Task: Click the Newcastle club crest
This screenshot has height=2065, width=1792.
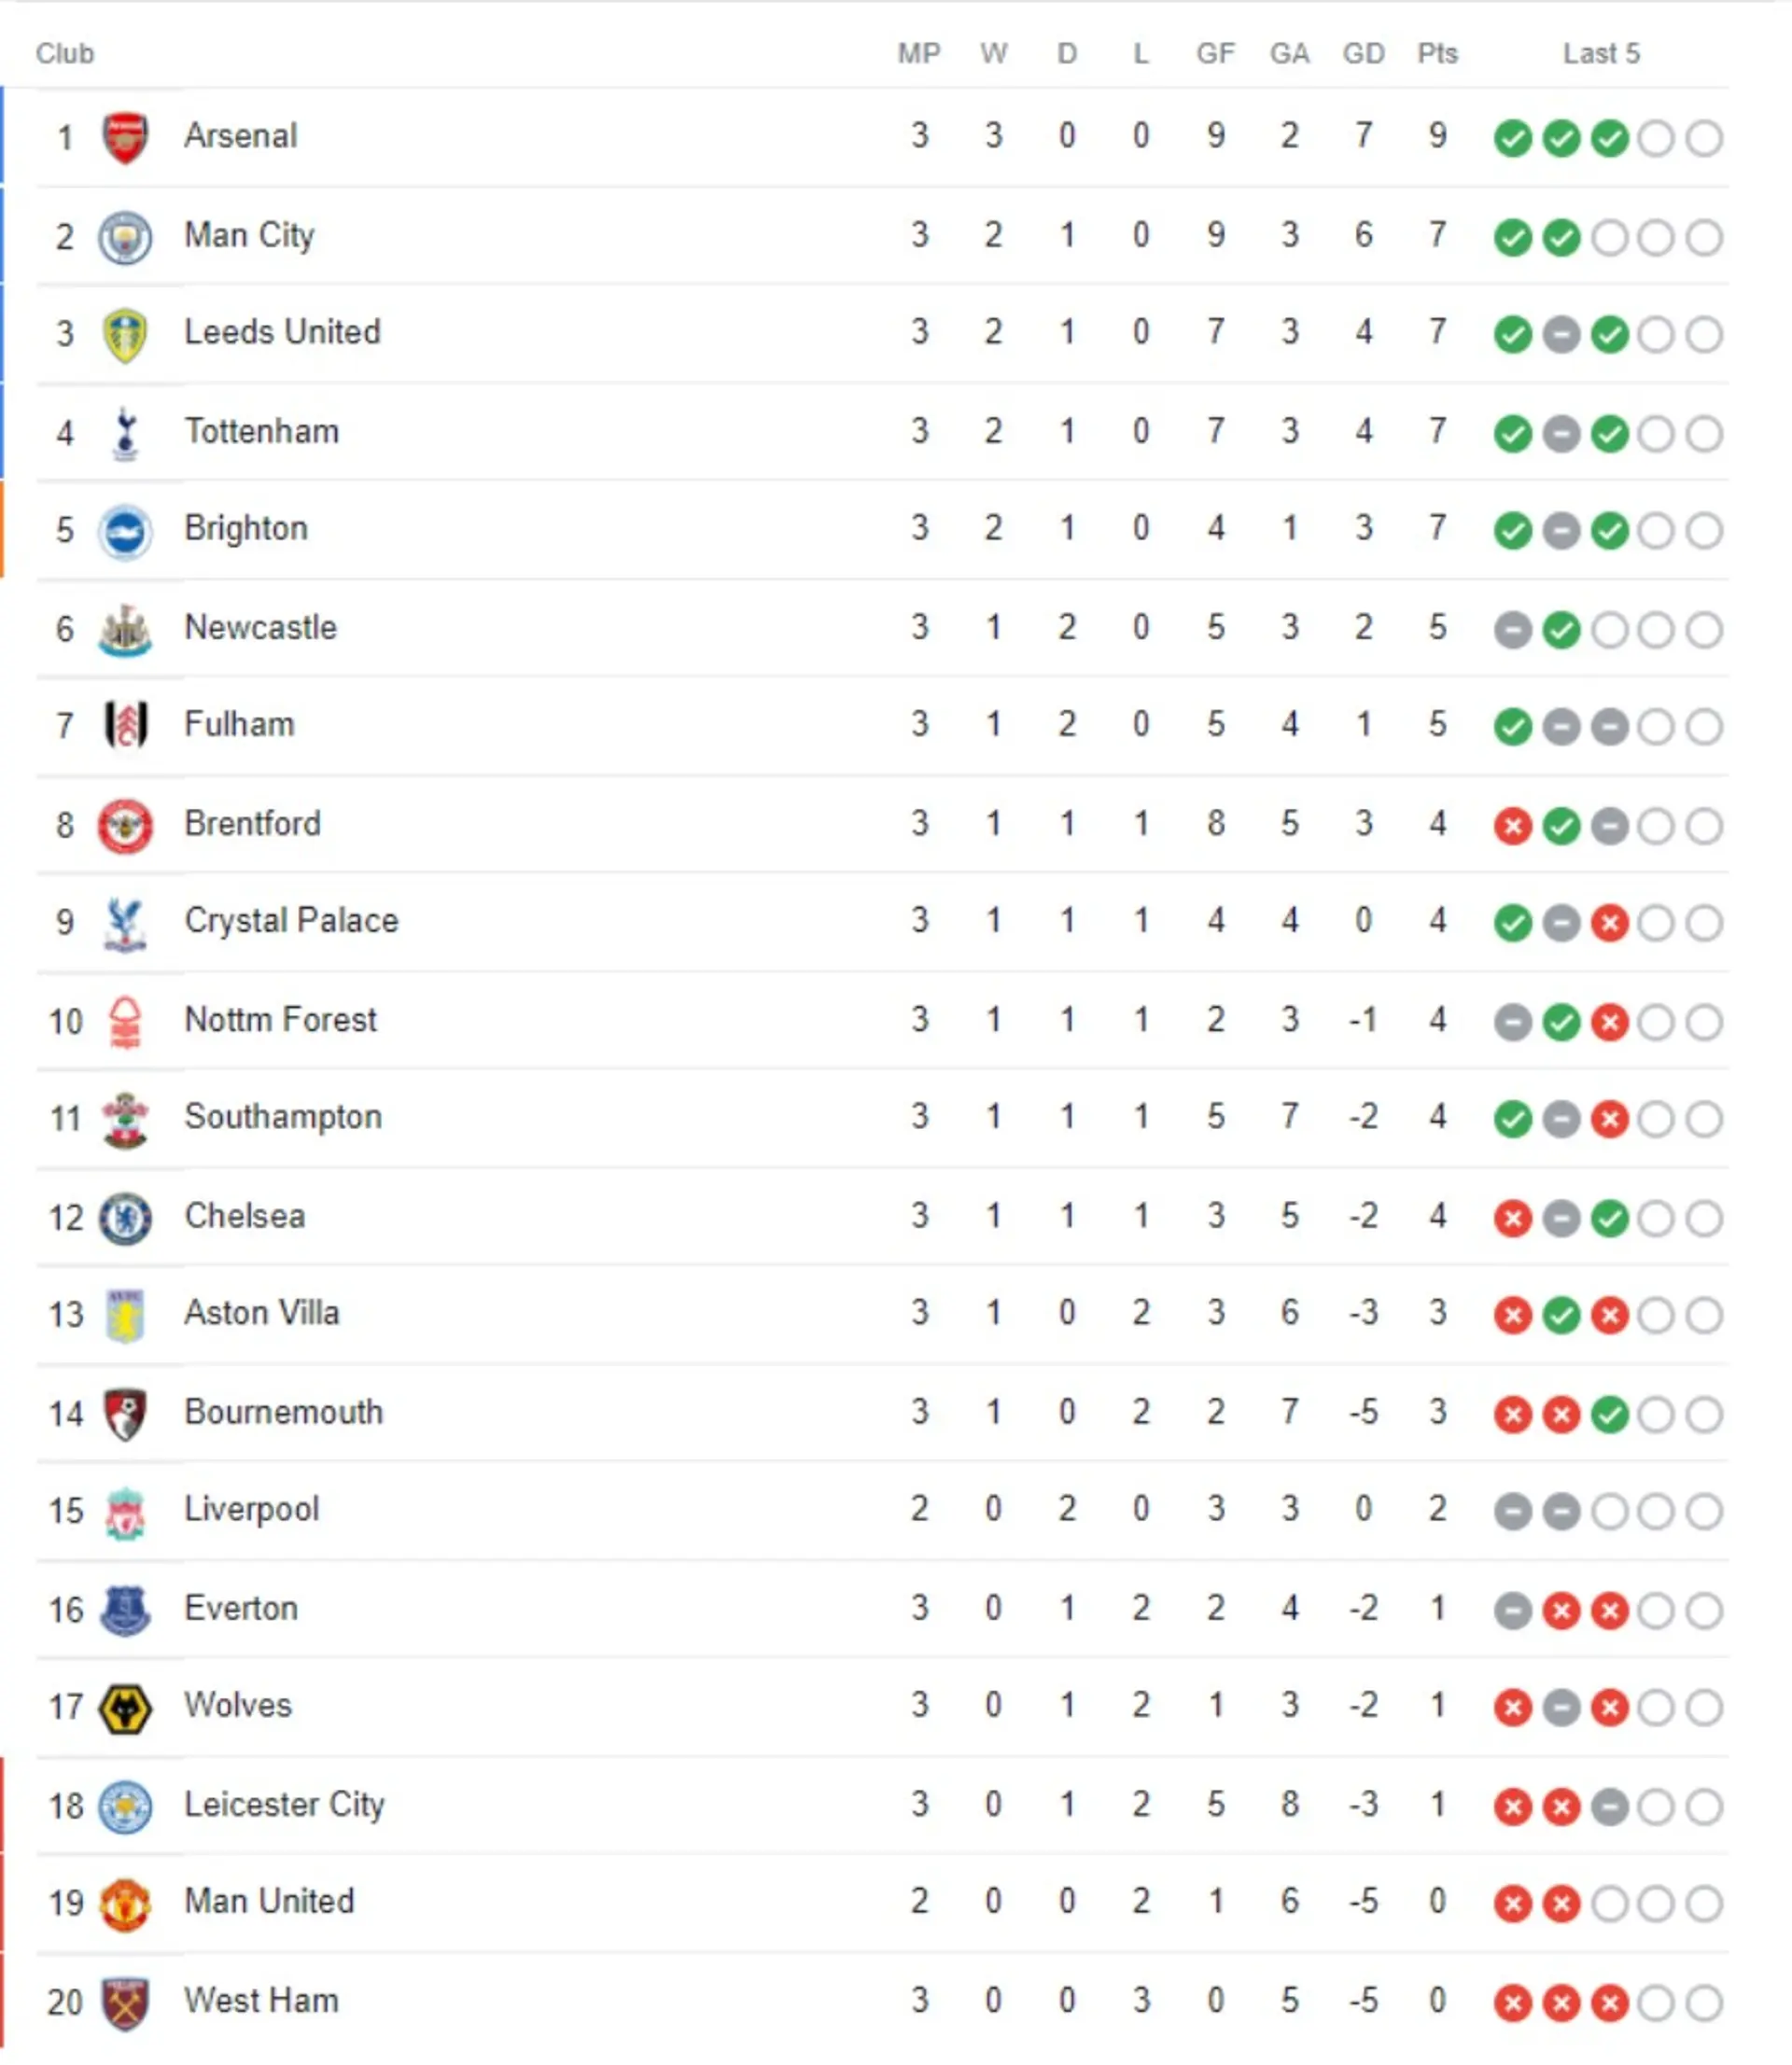Action: pos(125,630)
